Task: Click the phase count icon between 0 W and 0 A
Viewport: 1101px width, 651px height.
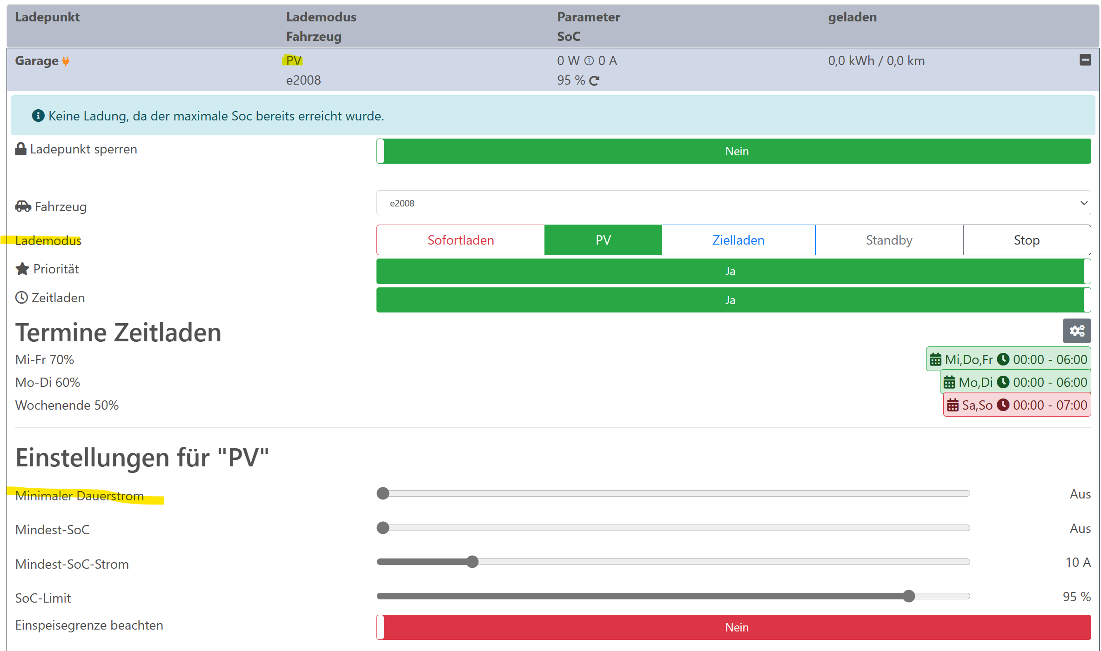Action: (589, 61)
